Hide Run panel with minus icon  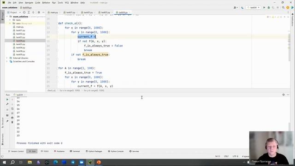[x=288, y=95]
